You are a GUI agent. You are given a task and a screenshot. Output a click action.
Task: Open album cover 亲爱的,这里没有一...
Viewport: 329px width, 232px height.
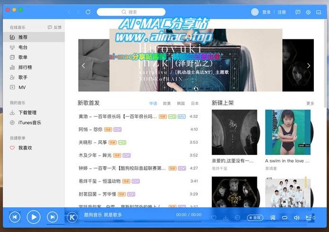234,132
